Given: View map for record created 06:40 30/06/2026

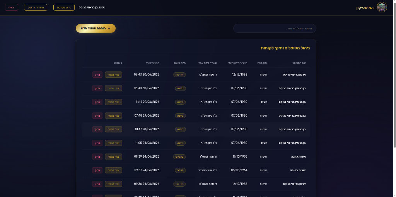Looking at the screenshot, I should (x=113, y=88).
